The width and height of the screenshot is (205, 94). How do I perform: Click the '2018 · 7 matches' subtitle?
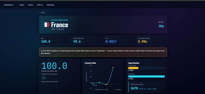click(x=57, y=29)
